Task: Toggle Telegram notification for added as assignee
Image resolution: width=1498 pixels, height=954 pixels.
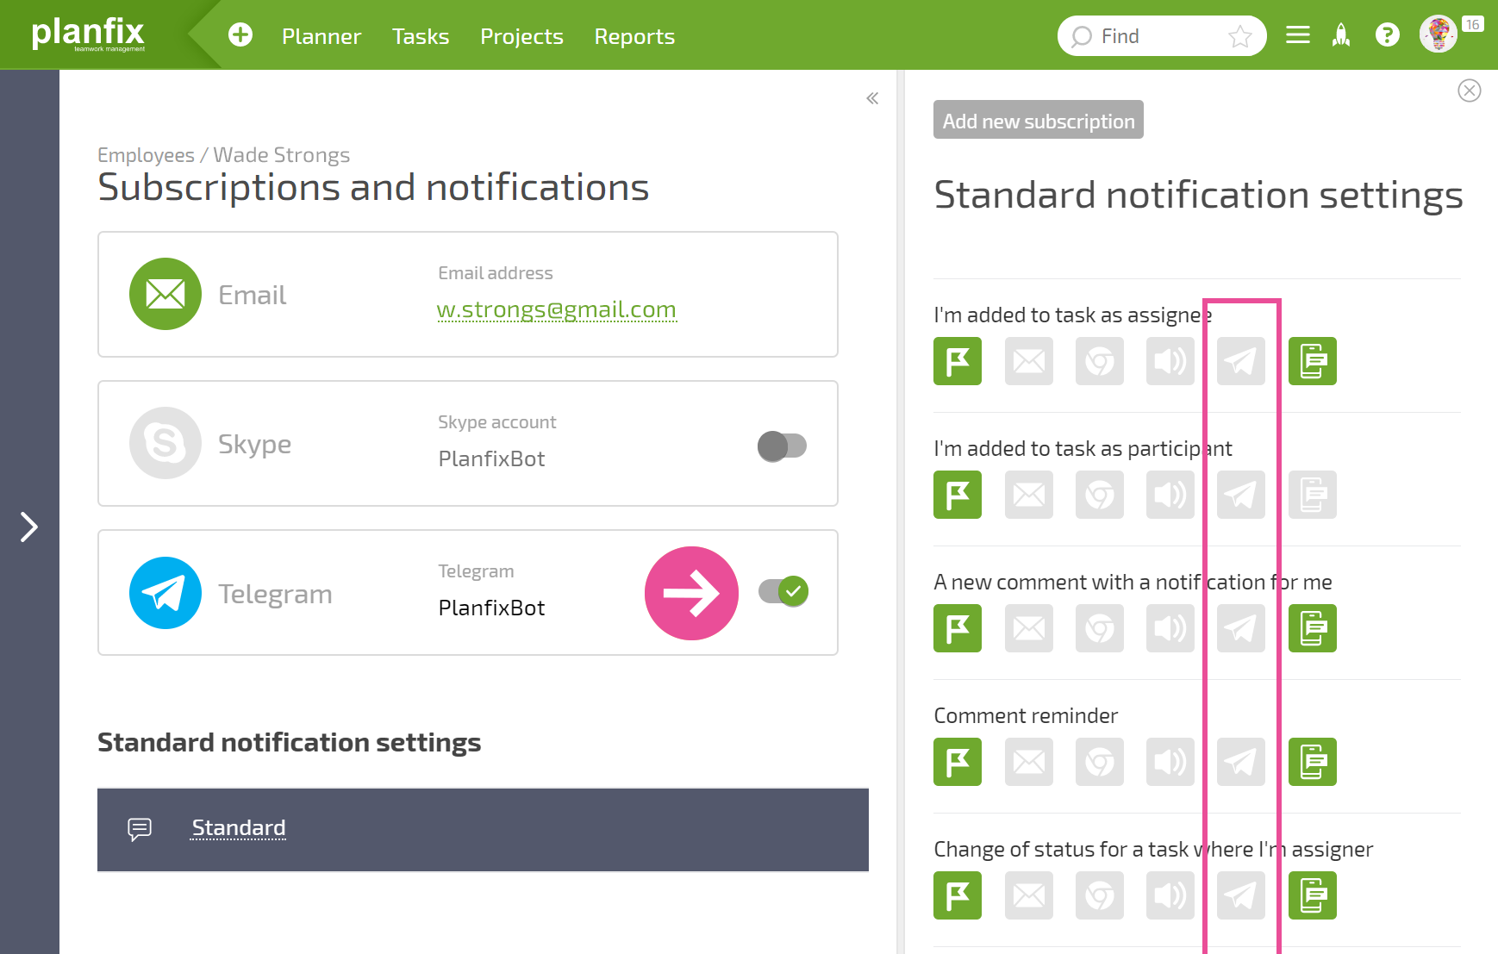Action: pyautogui.click(x=1241, y=361)
